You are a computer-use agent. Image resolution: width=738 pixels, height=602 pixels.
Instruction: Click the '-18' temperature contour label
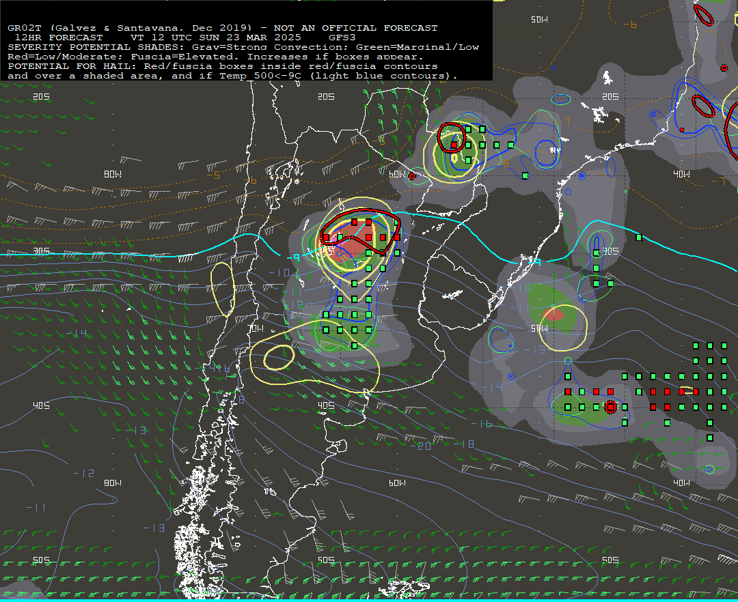(464, 444)
